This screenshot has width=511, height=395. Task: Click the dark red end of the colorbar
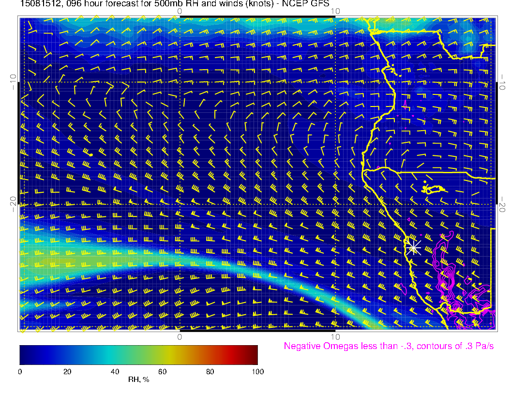[x=253, y=355]
